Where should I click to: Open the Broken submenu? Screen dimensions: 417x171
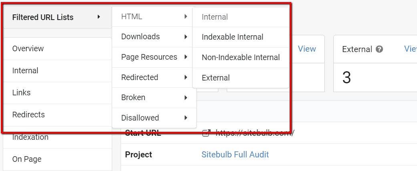154,98
